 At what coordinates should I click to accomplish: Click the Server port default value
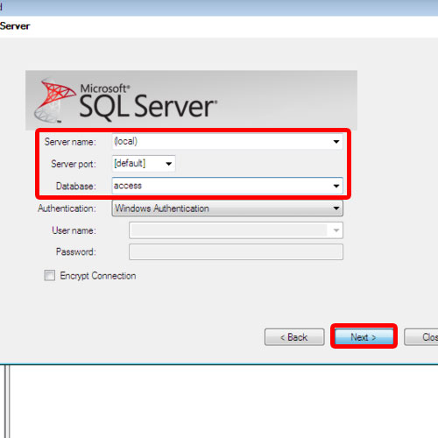(130, 163)
